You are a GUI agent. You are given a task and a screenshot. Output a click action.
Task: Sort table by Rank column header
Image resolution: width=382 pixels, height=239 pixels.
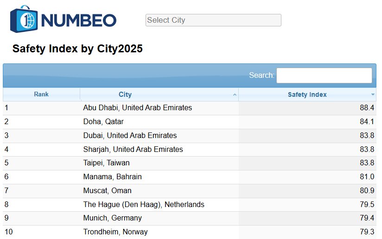pyautogui.click(x=41, y=94)
